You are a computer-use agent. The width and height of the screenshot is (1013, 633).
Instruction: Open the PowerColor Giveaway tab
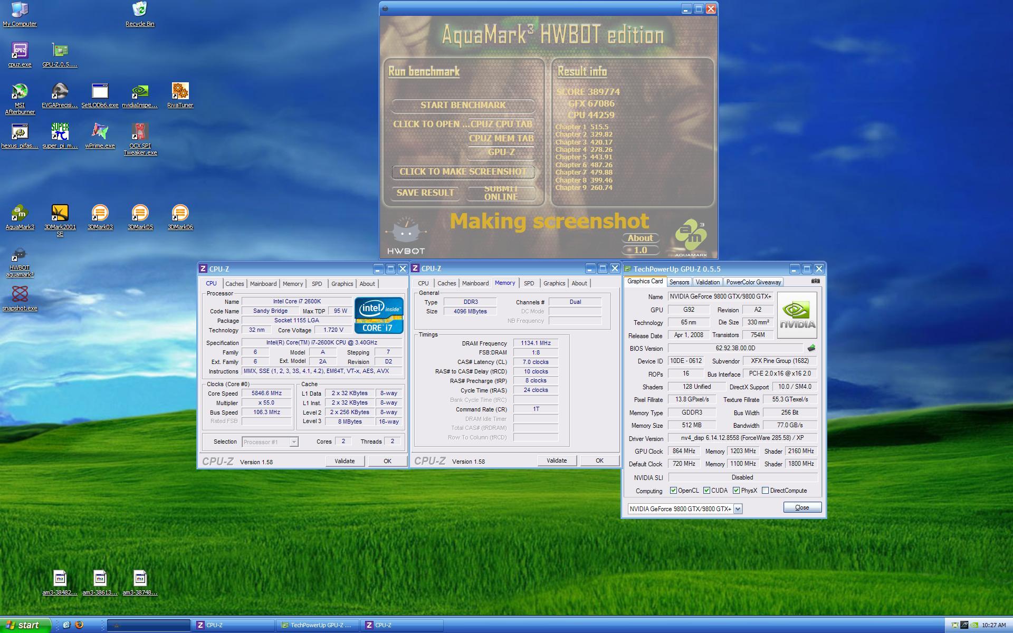(x=753, y=282)
